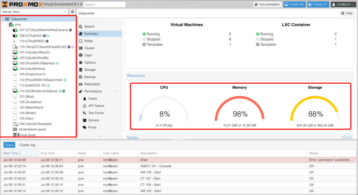Image resolution: width=358 pixels, height=195 pixels.
Task: Open the Documentation button
Action: pyautogui.click(x=267, y=5)
